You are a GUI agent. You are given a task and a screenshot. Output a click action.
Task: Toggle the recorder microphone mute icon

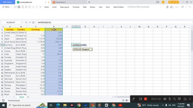click(x=169, y=99)
